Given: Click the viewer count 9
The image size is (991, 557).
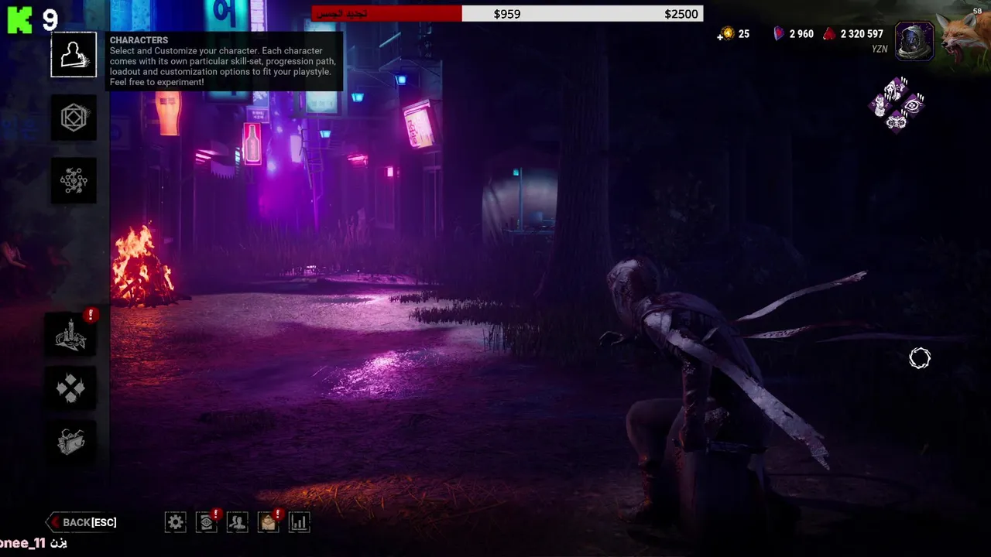Looking at the screenshot, I should point(50,20).
